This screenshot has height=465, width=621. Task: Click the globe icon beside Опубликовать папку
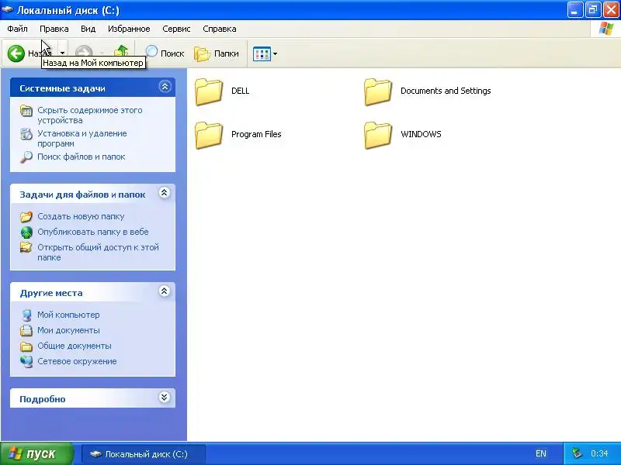(x=26, y=232)
